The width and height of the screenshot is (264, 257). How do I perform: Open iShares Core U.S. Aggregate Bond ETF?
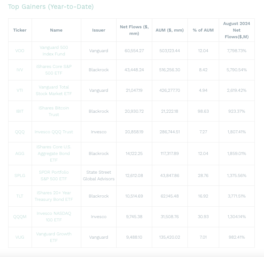point(54,153)
